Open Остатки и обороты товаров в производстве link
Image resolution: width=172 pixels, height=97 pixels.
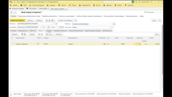point(89,16)
